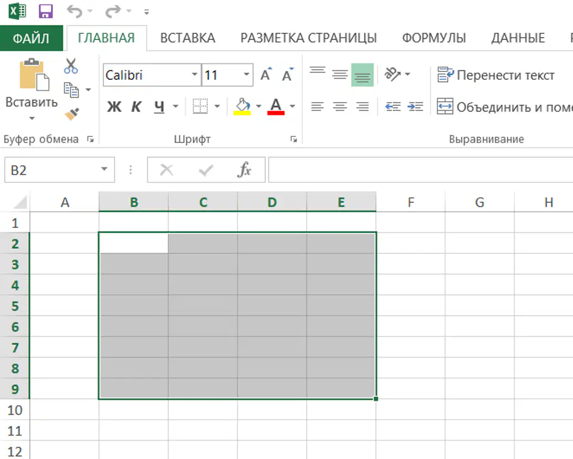Cut selection with scissors icon

tap(71, 67)
